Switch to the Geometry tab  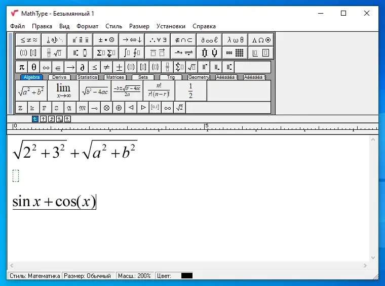pyautogui.click(x=199, y=77)
